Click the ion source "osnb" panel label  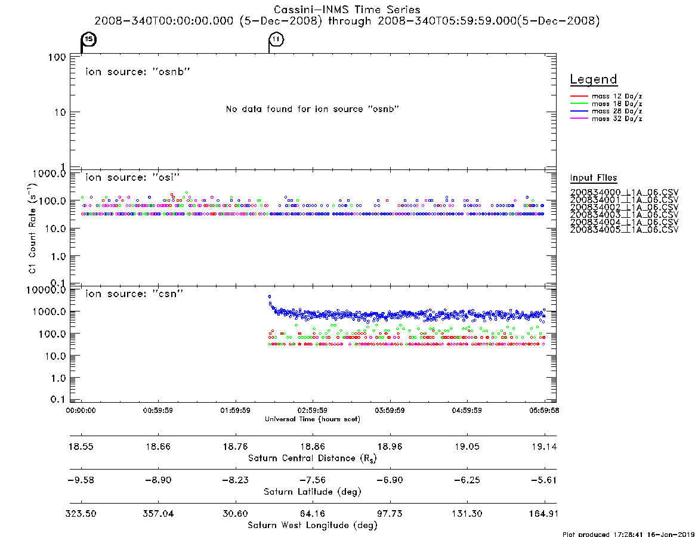point(137,72)
